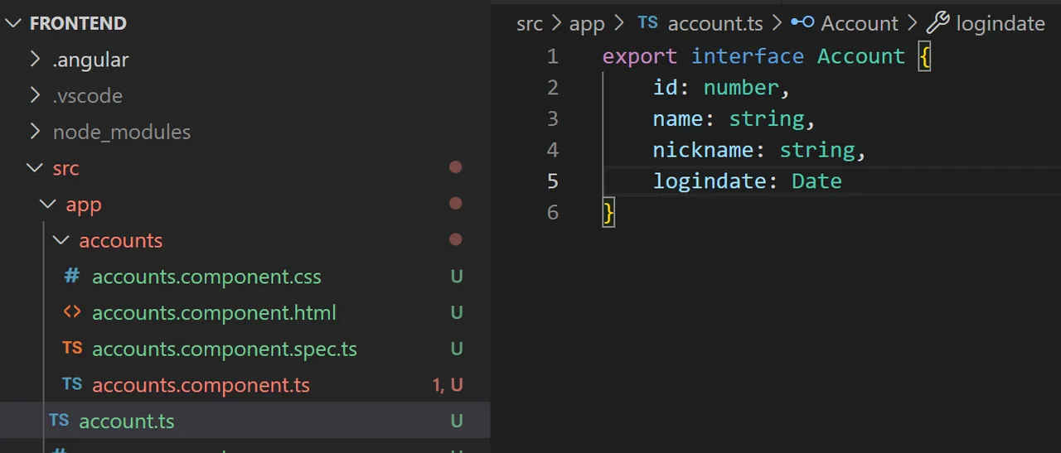Click the closing brace on line 6
Screen dimensions: 1061x453
pos(608,213)
